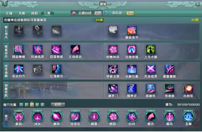Viewport: 202px width, 132px height.
Task: Switch to the 纯阳 tab
Action: pos(34,13)
